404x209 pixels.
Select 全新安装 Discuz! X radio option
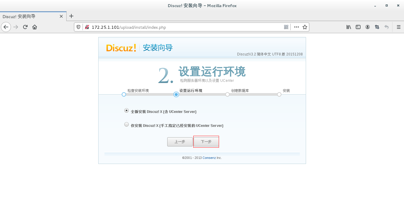[127, 110]
